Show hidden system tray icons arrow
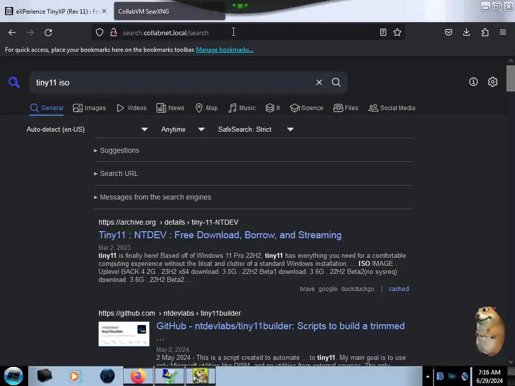The image size is (515, 386). [x=427, y=376]
